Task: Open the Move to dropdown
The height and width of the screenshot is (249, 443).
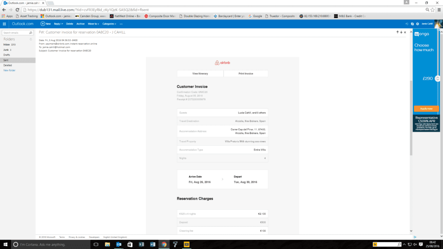Action: 94,24
